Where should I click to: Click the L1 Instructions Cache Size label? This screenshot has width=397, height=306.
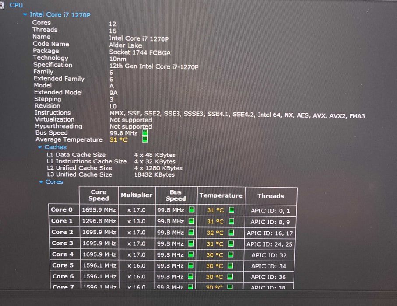tap(87, 161)
